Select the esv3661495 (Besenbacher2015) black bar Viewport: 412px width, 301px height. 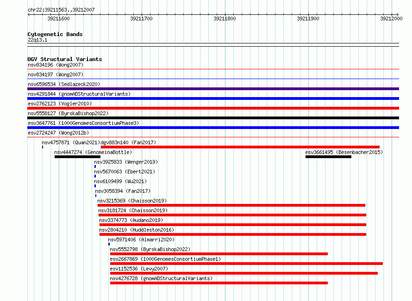[329, 157]
